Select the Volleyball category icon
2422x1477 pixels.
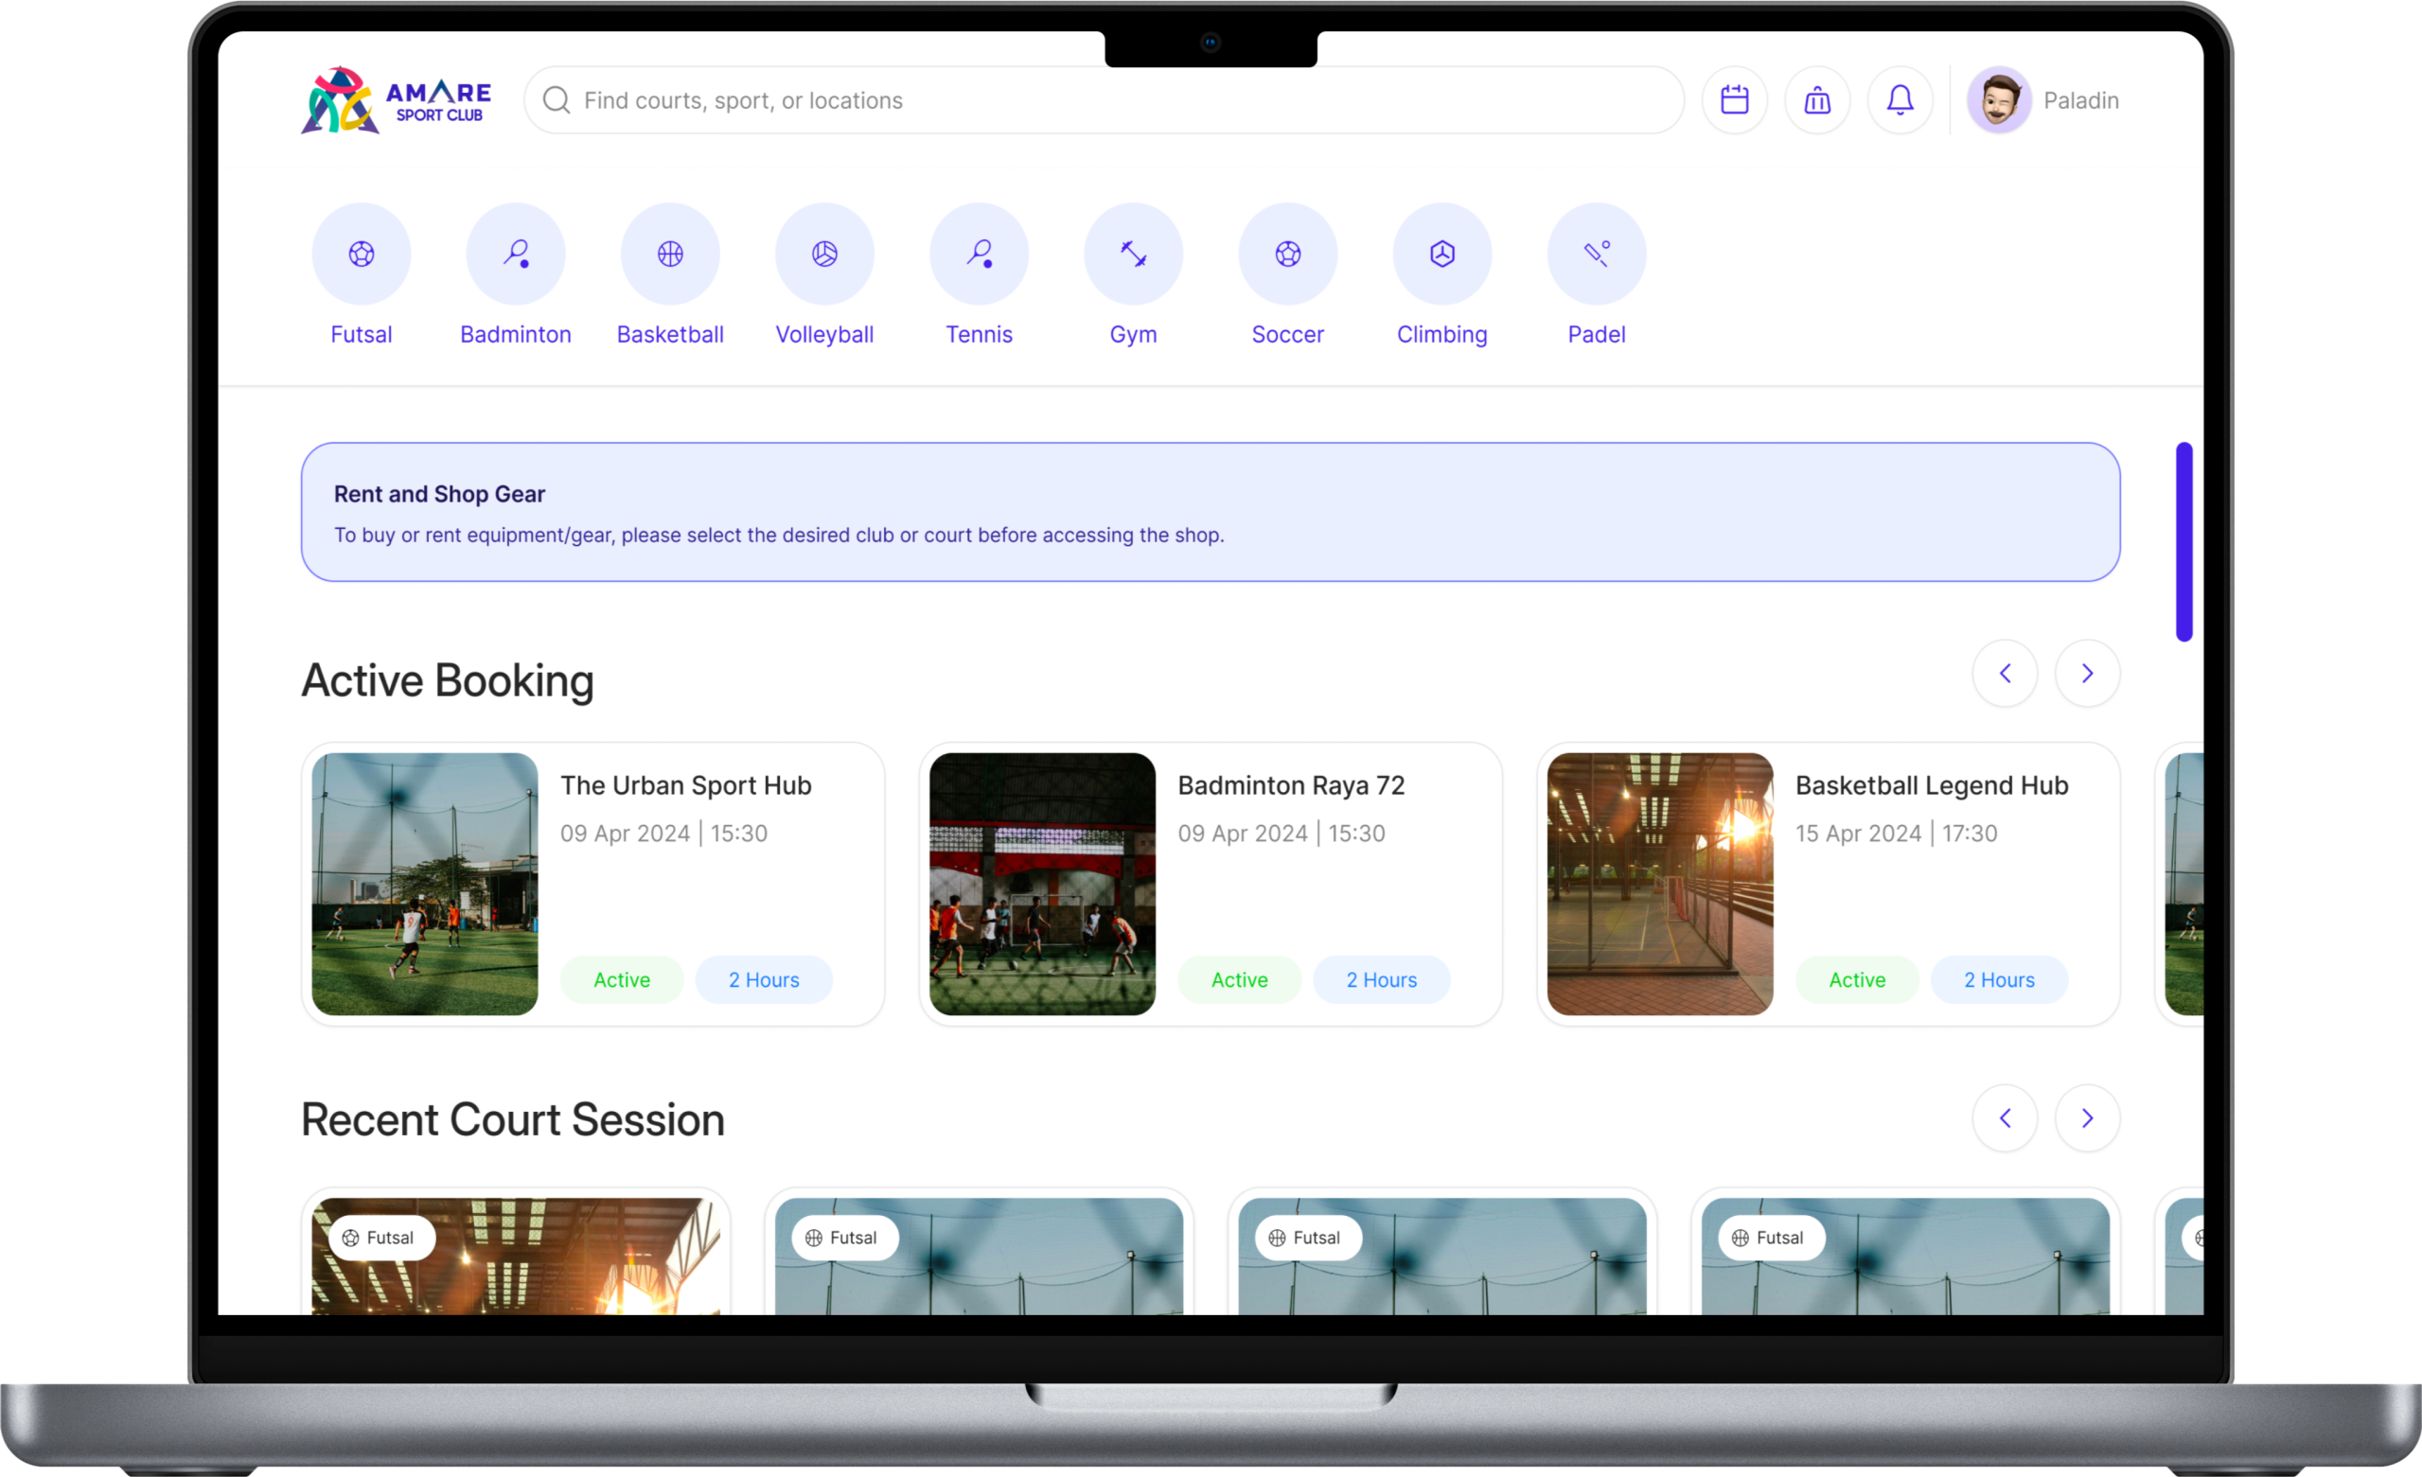point(823,254)
